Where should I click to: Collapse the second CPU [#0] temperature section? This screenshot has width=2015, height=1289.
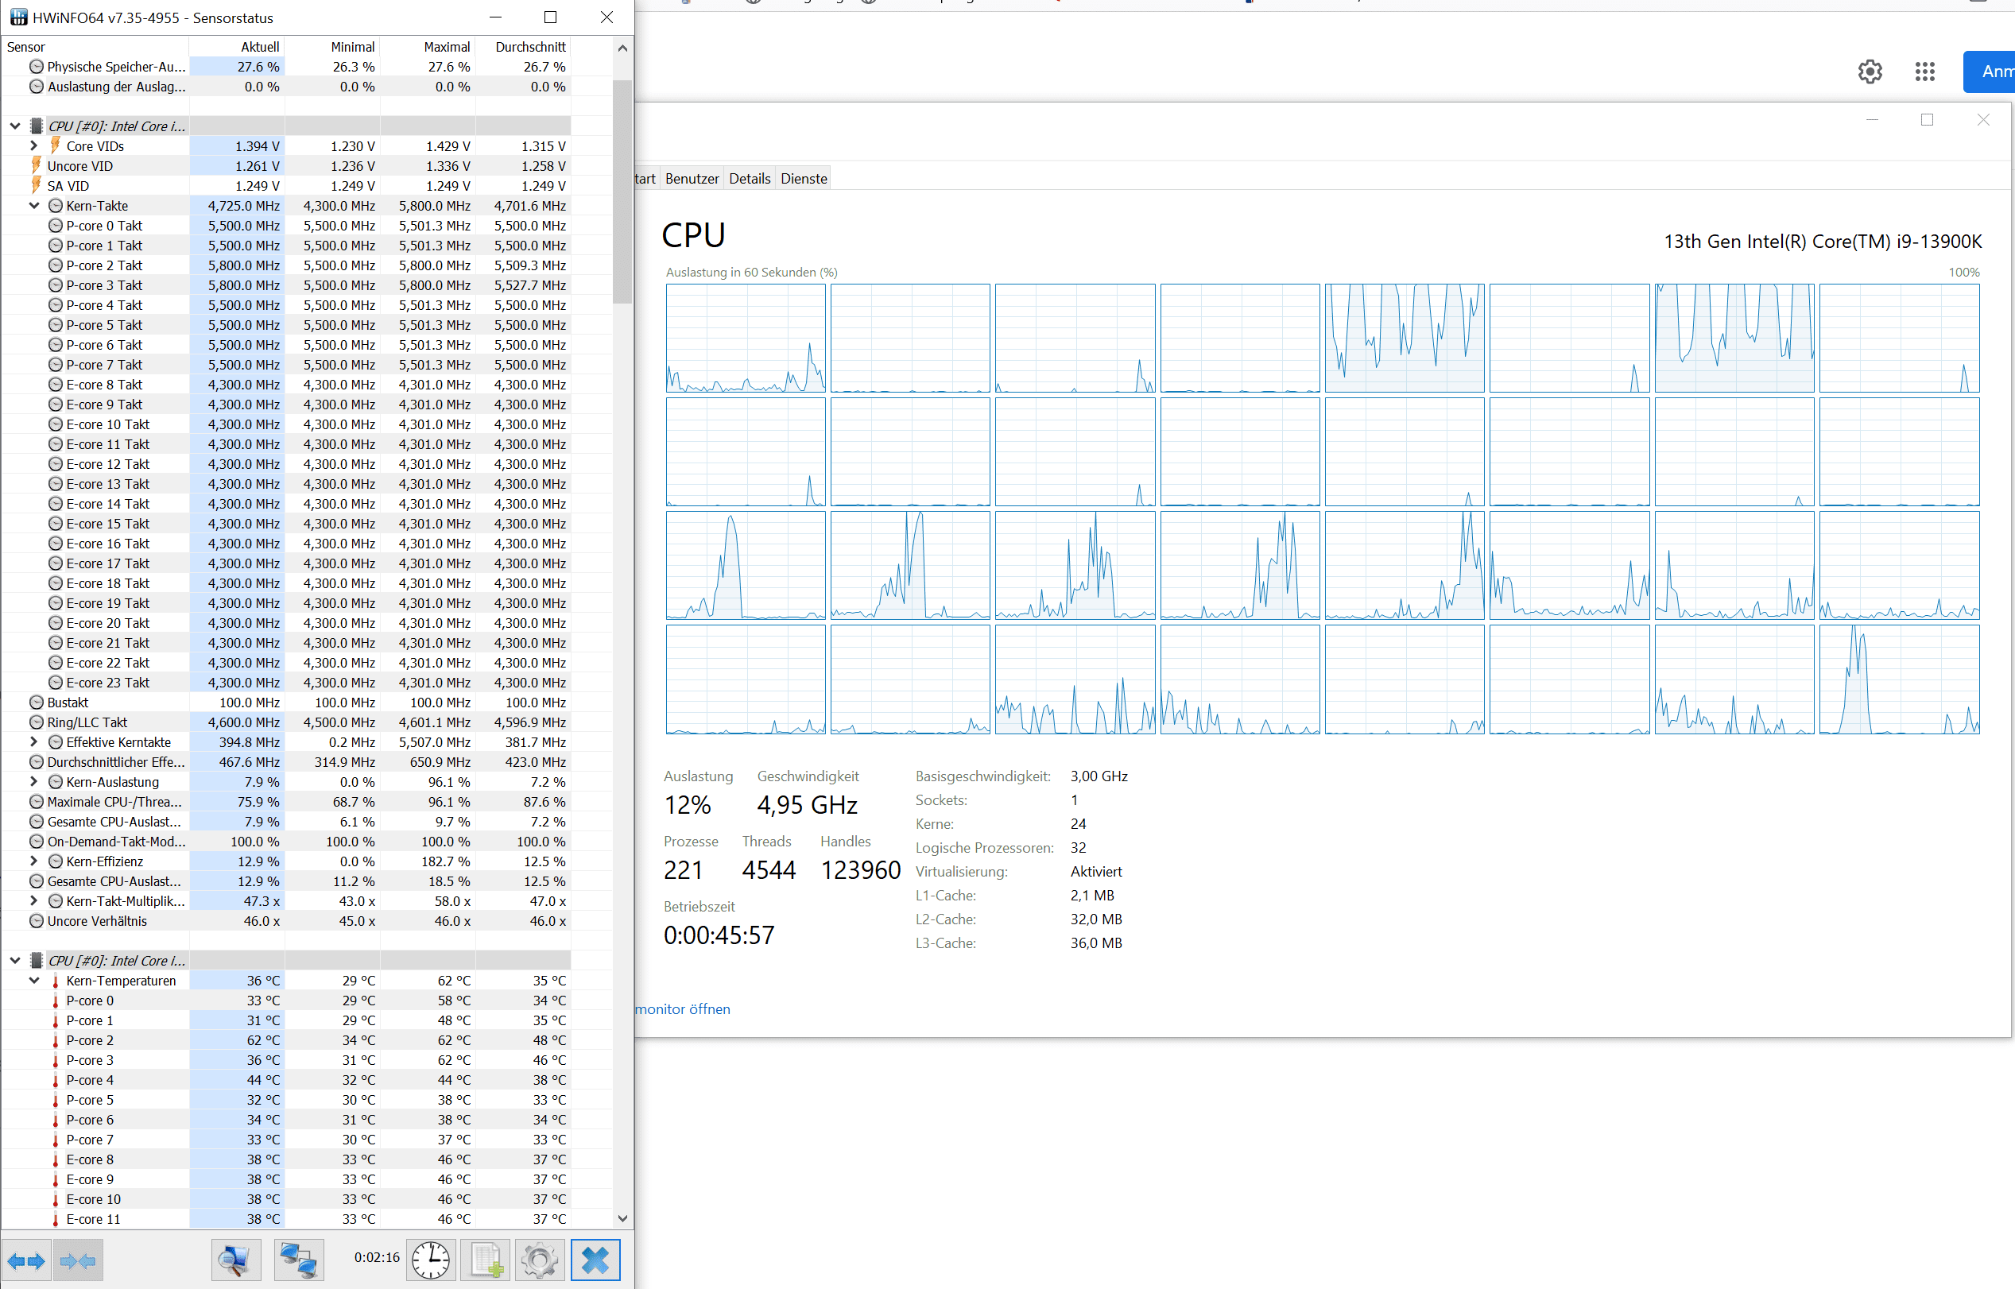(15, 960)
